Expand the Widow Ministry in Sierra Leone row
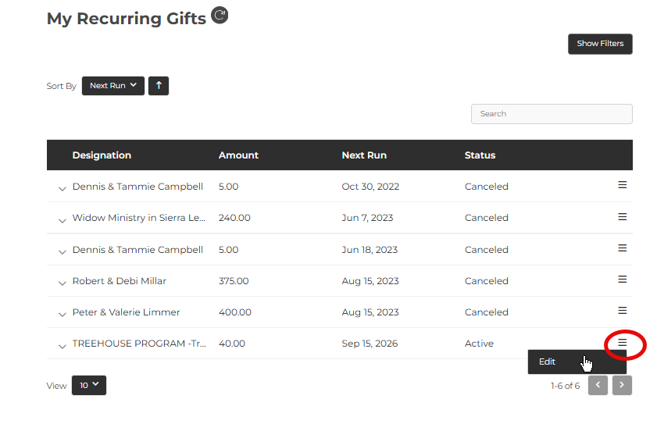 coord(62,220)
